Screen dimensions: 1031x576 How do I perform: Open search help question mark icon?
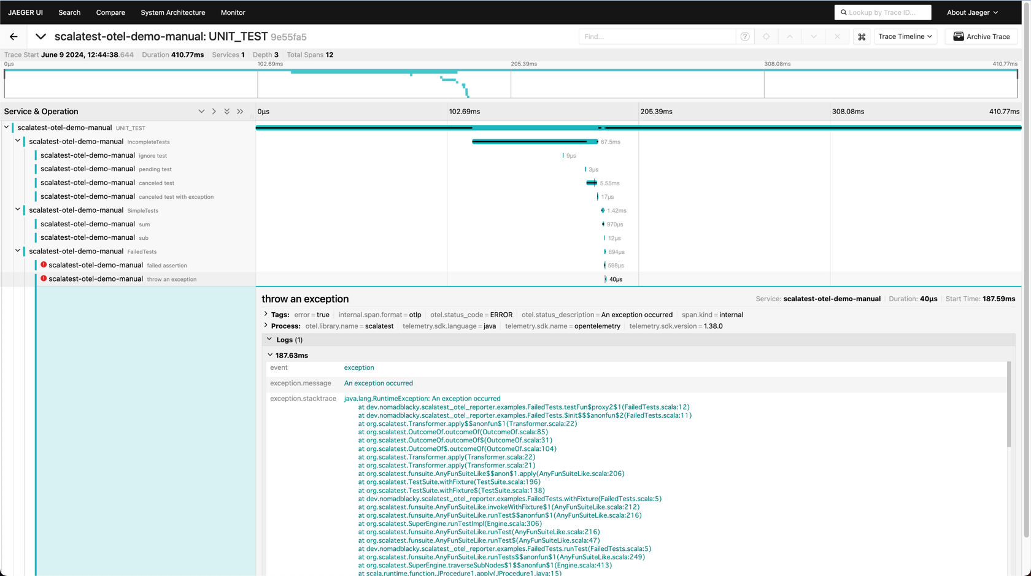(x=745, y=37)
